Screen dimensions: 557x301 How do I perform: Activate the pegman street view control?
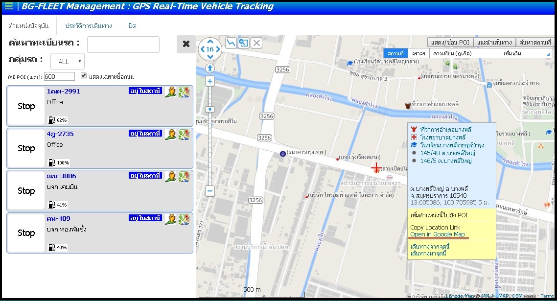coord(210,69)
